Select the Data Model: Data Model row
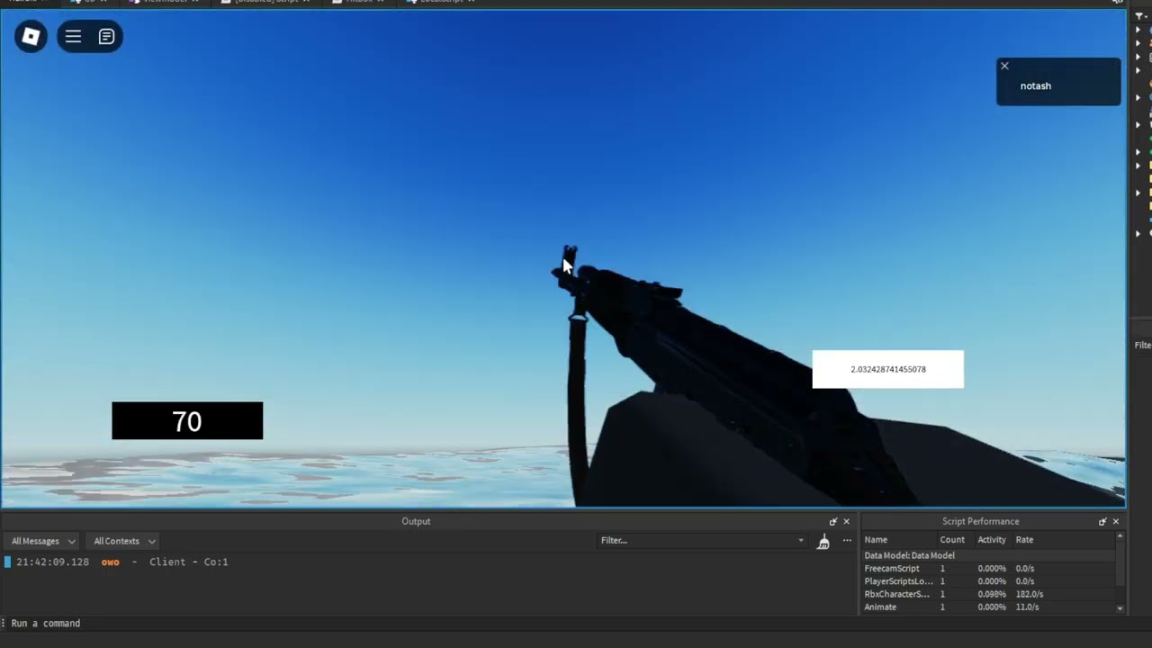This screenshot has height=648, width=1152. coord(988,555)
